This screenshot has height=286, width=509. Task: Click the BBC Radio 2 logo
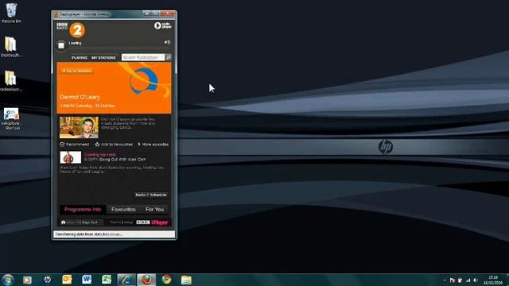point(71,30)
